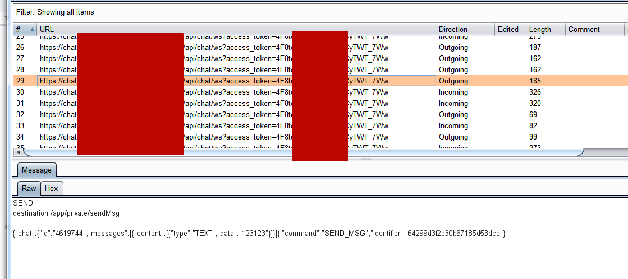Sort by the Length column header
Viewport: 628px width, 279px height.
546,29
